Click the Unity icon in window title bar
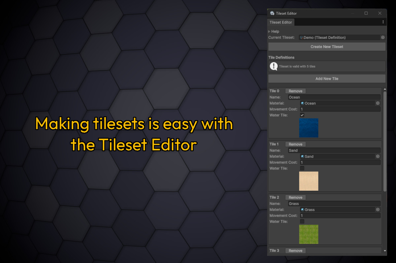Viewport: 396px width, 263px height. pyautogui.click(x=272, y=13)
